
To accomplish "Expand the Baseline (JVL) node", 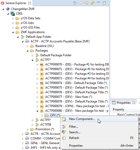I will [28, 46].
